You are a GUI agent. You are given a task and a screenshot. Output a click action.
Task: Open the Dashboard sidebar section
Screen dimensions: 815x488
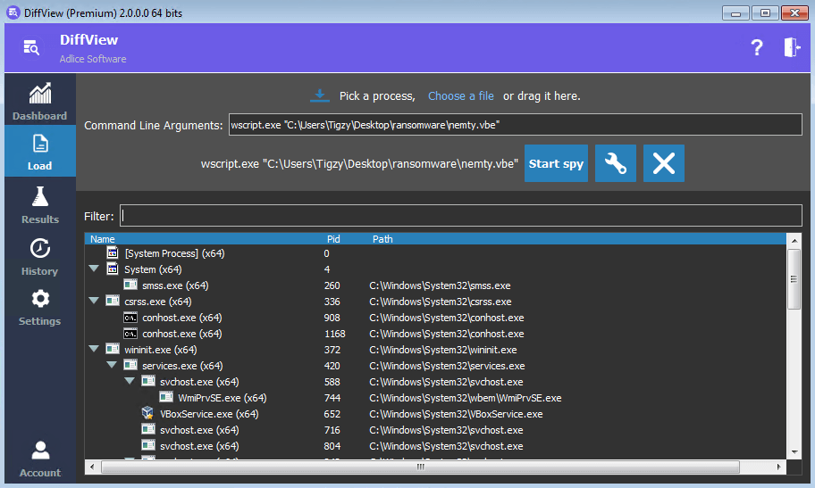coord(39,102)
